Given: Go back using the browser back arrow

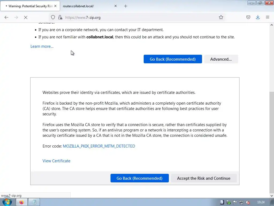Looking at the screenshot, I should pyautogui.click(x=6, y=17).
